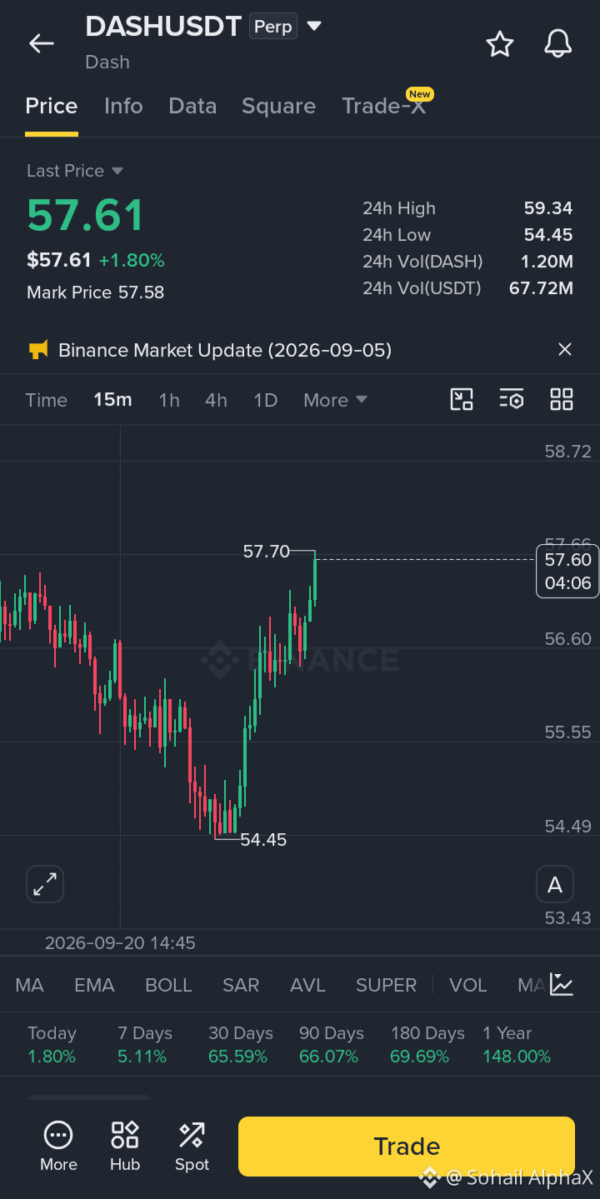Switch to the Info tab

[x=123, y=106]
